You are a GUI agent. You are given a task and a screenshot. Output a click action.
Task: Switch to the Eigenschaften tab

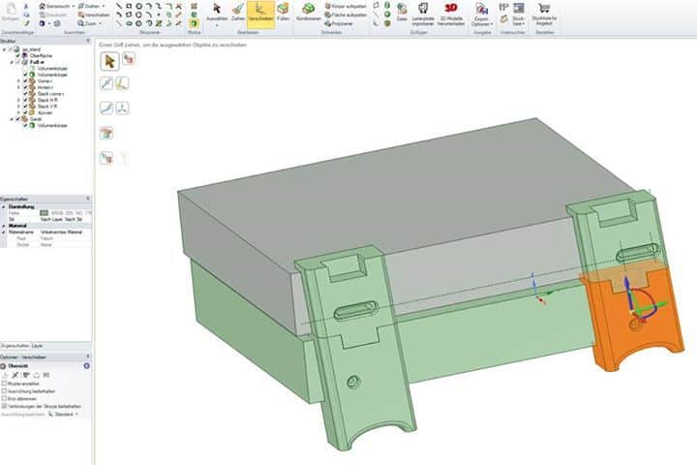[15, 344]
